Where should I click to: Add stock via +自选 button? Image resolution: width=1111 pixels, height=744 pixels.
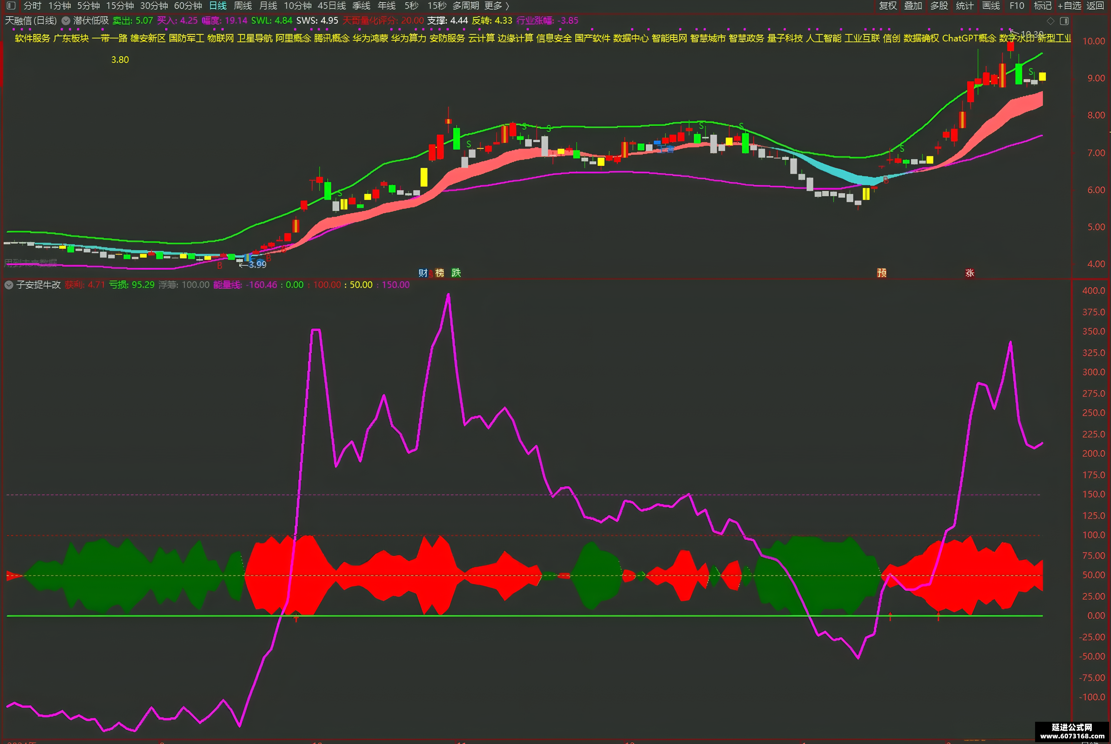click(1069, 6)
